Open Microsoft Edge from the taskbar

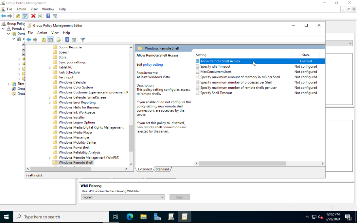tap(130, 217)
